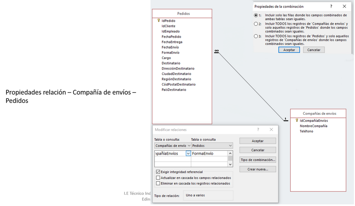Enable Eliminar en cascada los registros relacionados
The width and height of the screenshot is (355, 206).
(x=158, y=184)
